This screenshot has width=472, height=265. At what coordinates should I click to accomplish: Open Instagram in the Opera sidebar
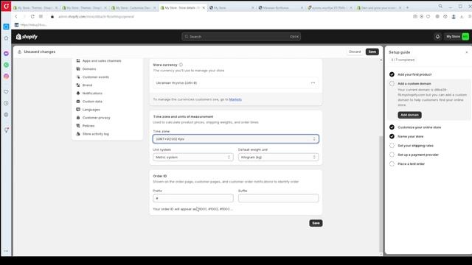[7, 77]
